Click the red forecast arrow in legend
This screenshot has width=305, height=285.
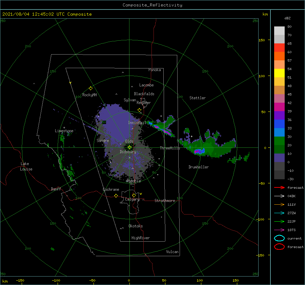[x=279, y=187]
